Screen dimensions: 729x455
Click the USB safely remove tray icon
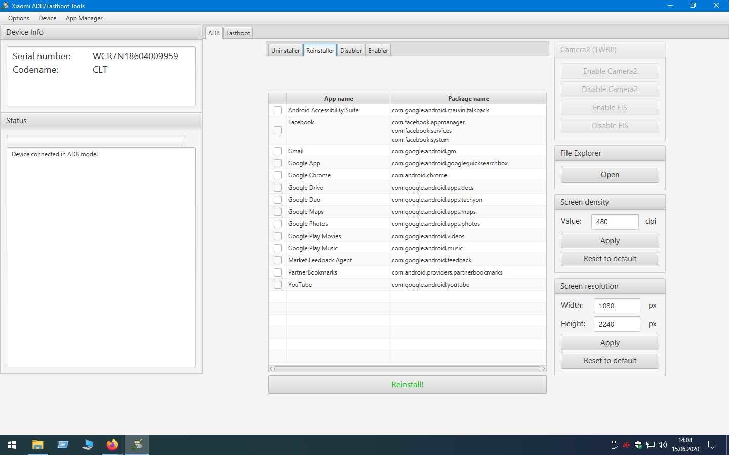click(x=614, y=445)
